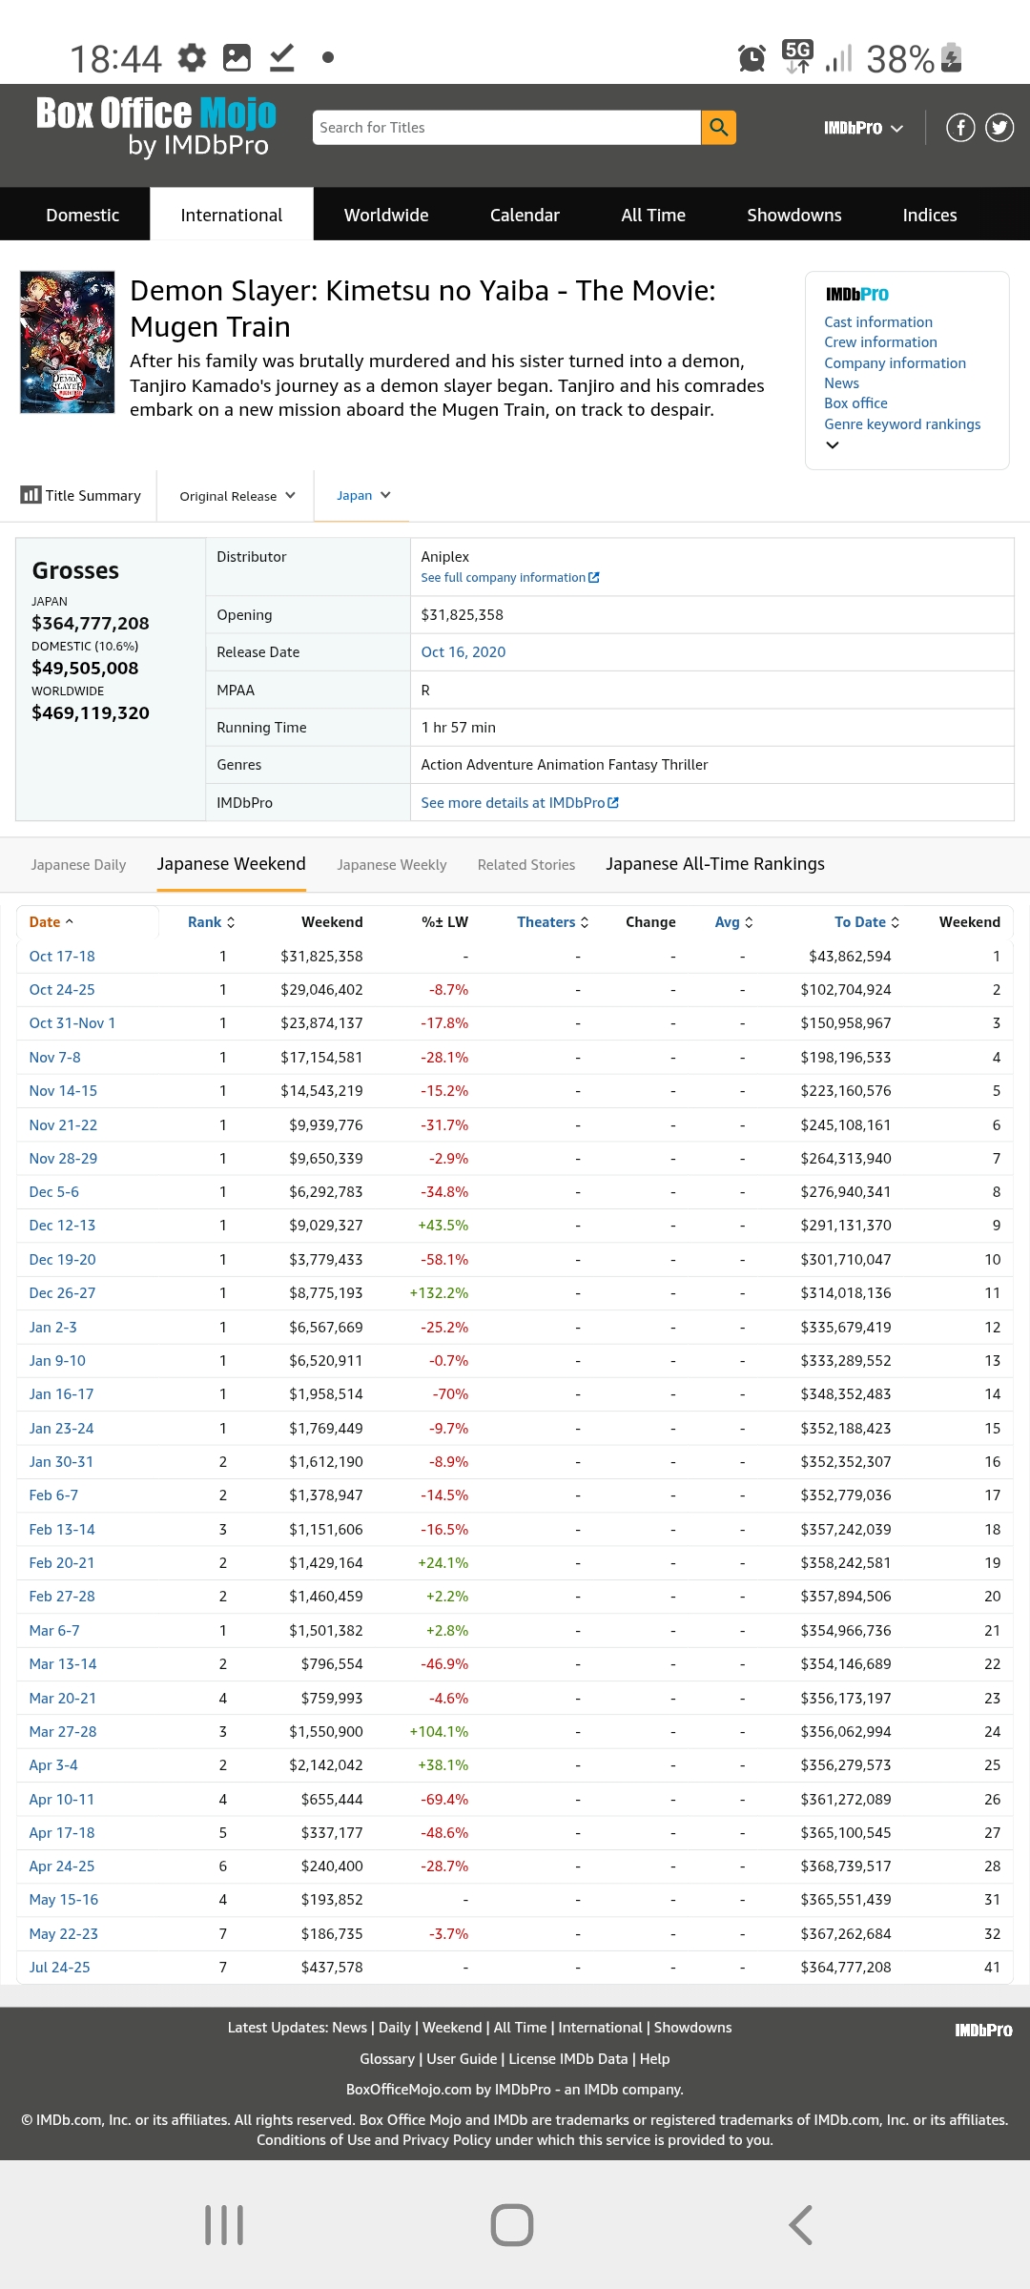Open the News link in IMDbPro card

(x=841, y=383)
